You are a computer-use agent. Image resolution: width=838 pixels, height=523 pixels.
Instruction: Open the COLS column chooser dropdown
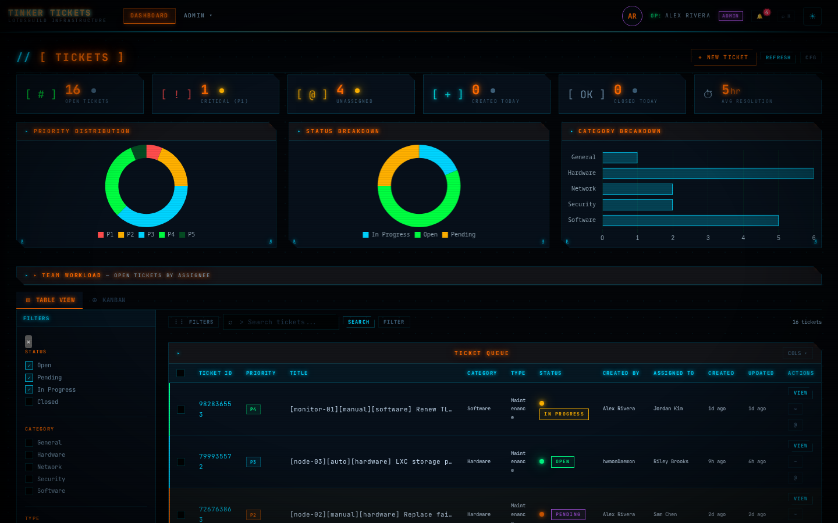[797, 353]
